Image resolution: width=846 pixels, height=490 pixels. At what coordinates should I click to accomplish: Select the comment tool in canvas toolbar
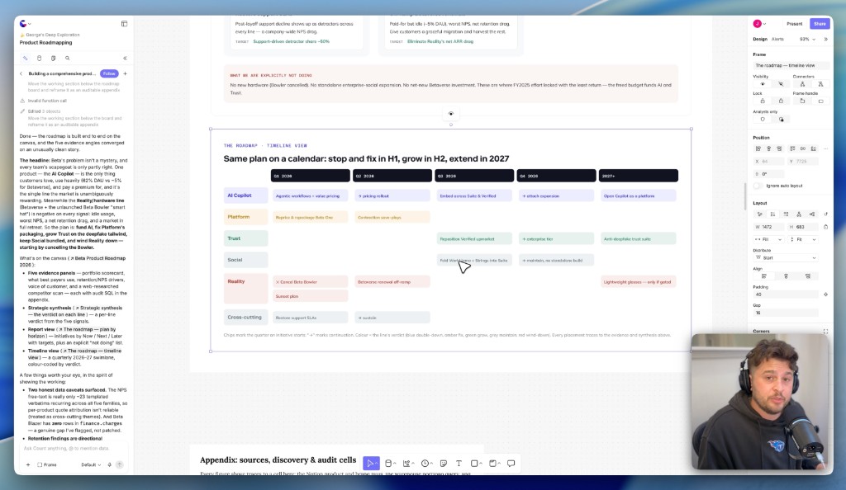(x=511, y=463)
